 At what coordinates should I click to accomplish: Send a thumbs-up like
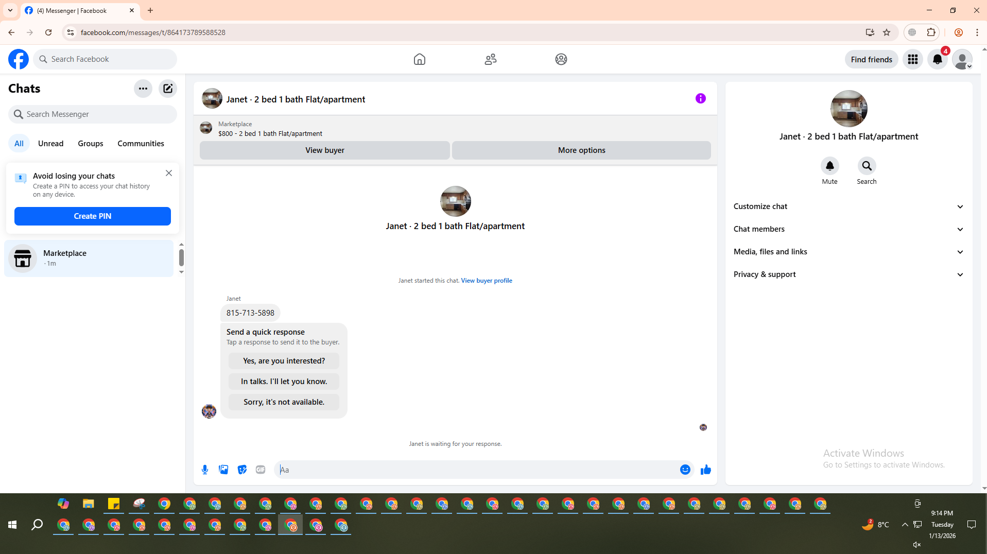pos(706,470)
